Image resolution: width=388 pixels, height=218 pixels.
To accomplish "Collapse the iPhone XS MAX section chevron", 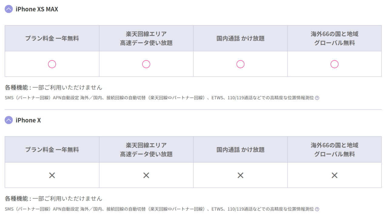I will [x=9, y=9].
